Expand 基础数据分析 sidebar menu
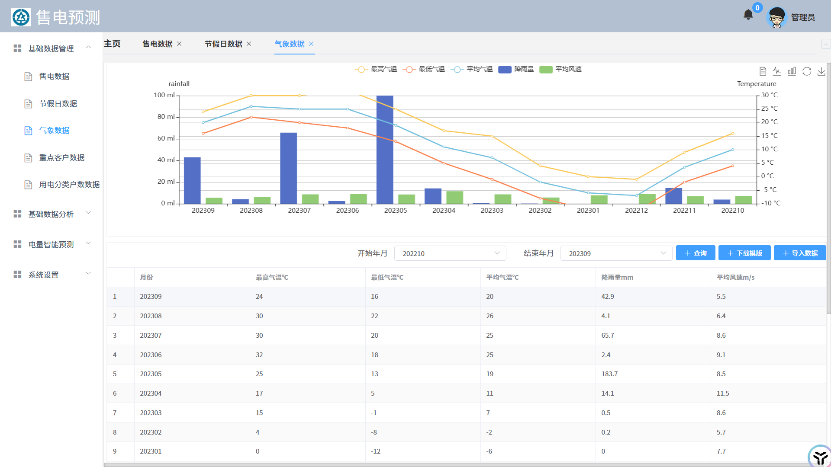 pyautogui.click(x=51, y=214)
